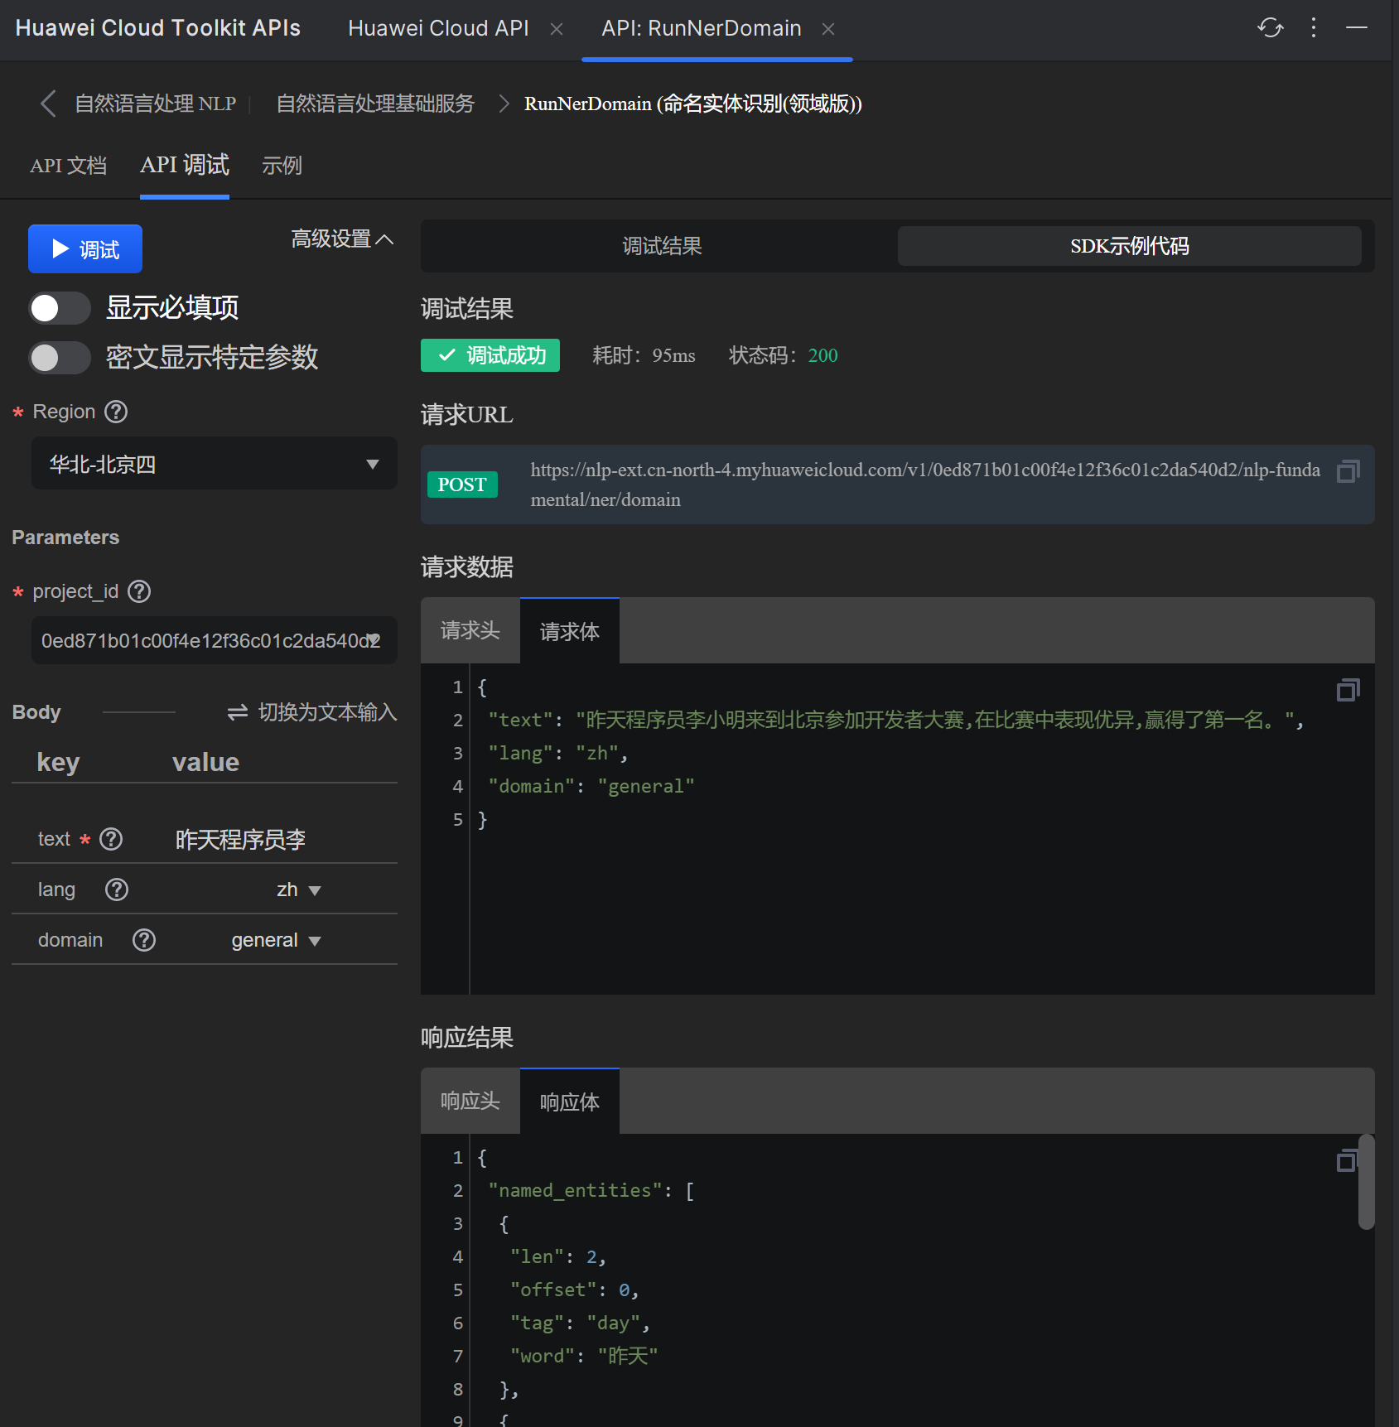
Task: Switch to the 调试结果 panel tab
Action: [x=662, y=246]
